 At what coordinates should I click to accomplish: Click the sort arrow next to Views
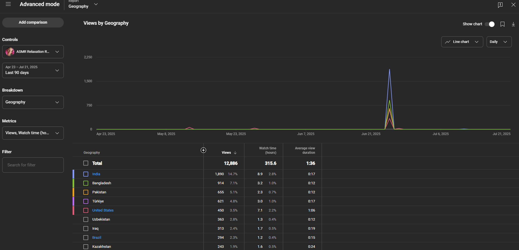pos(235,153)
